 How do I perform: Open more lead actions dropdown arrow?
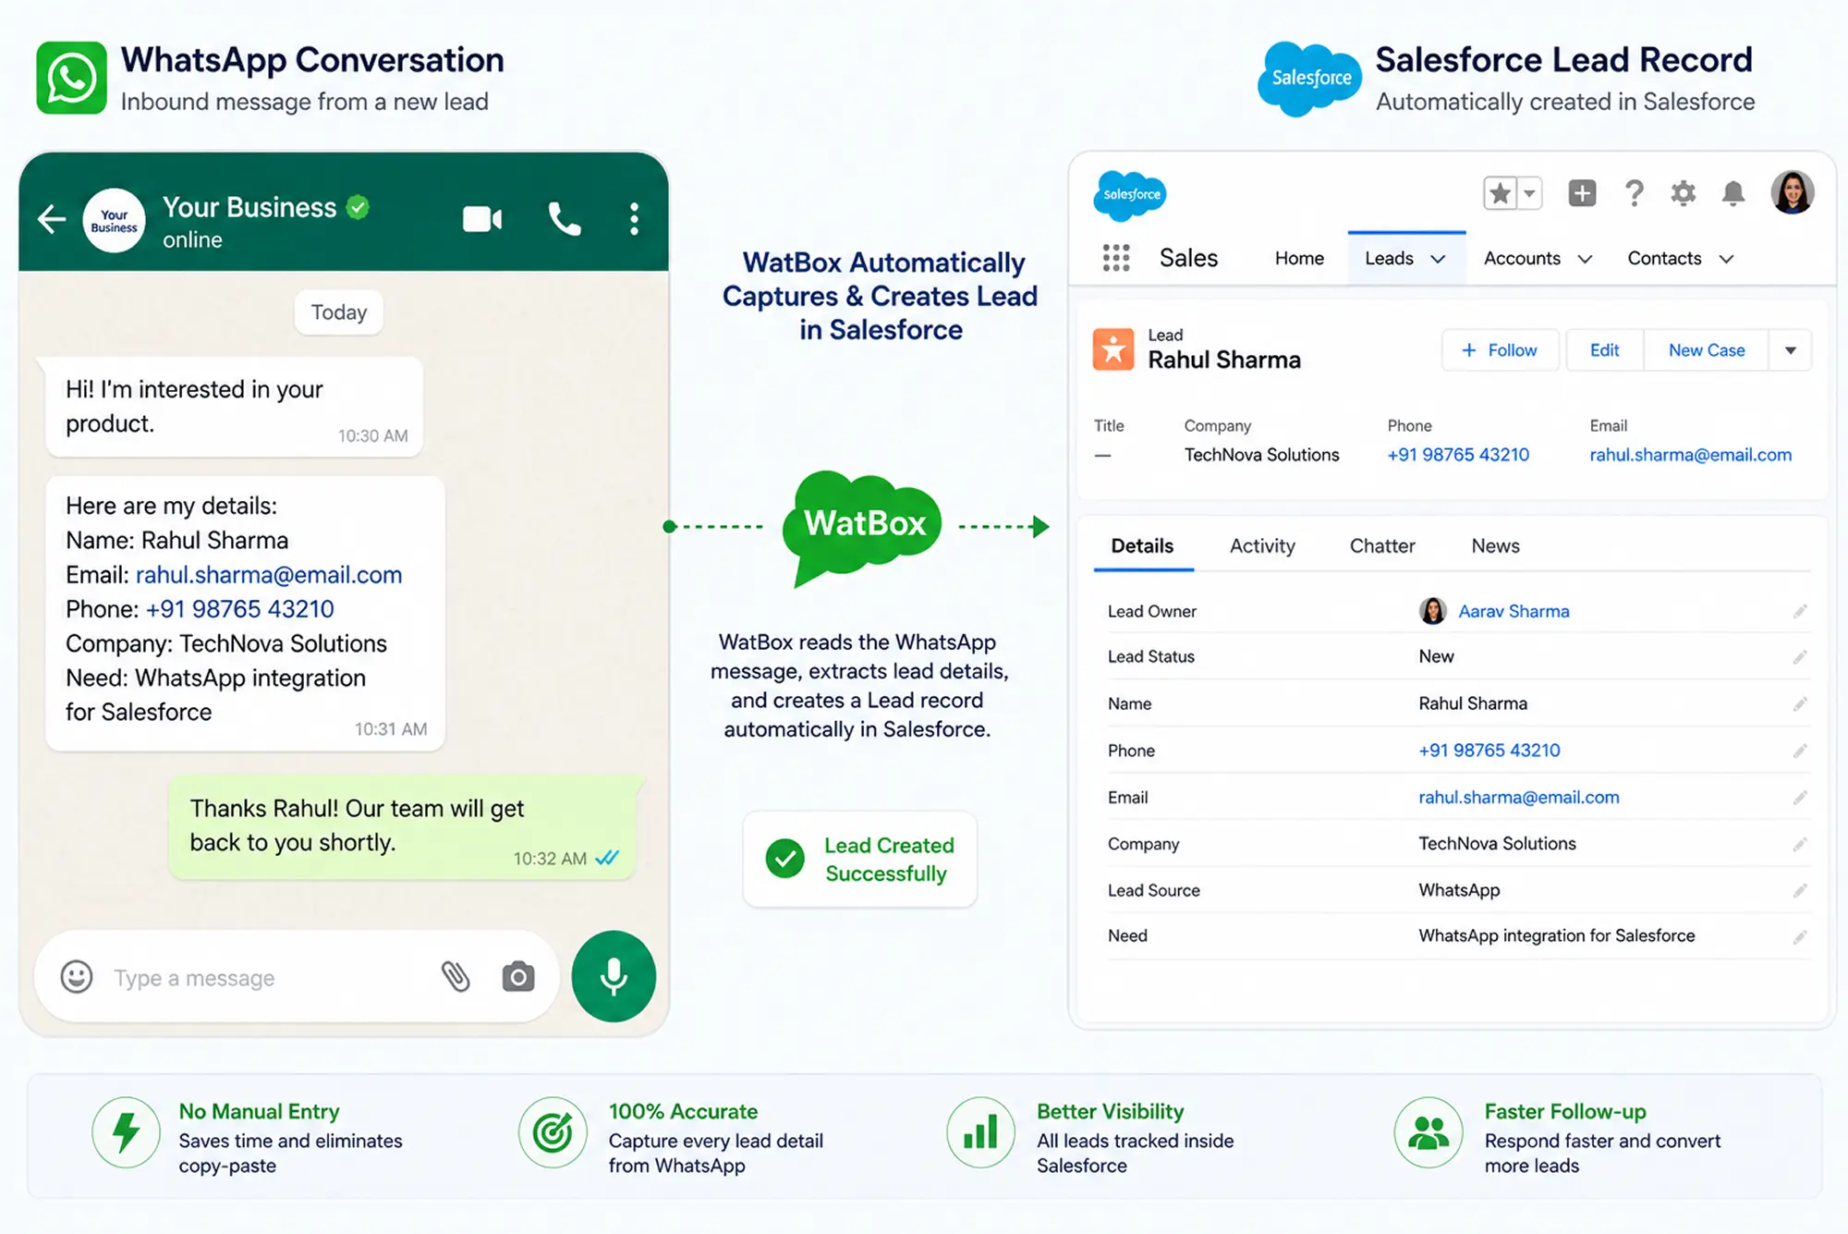pos(1791,350)
